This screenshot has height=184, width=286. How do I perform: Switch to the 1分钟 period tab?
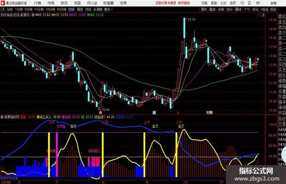(18, 9)
